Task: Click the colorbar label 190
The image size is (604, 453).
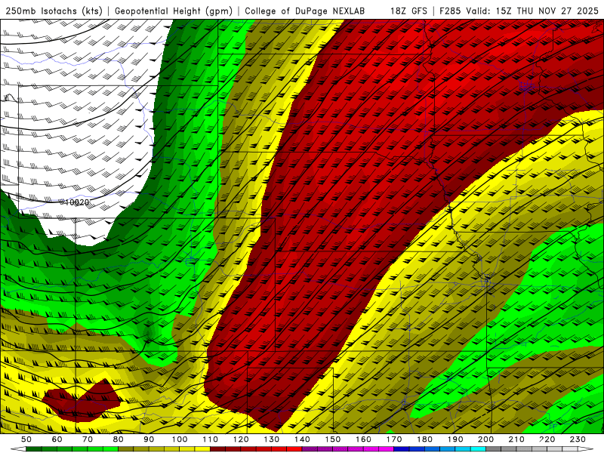Action: click(455, 439)
